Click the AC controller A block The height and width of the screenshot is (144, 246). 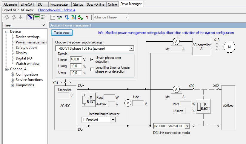point(202,47)
